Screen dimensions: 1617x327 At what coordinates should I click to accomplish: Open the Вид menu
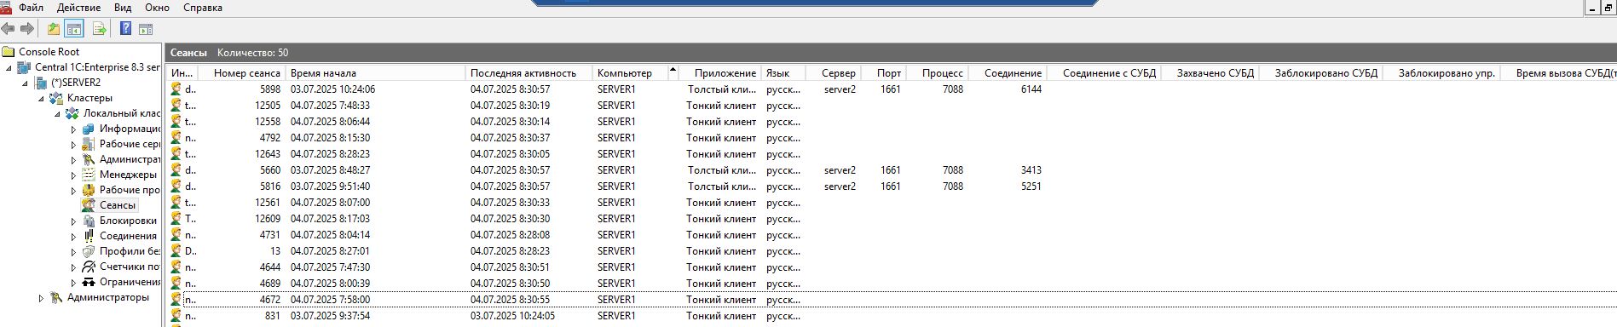tap(123, 8)
